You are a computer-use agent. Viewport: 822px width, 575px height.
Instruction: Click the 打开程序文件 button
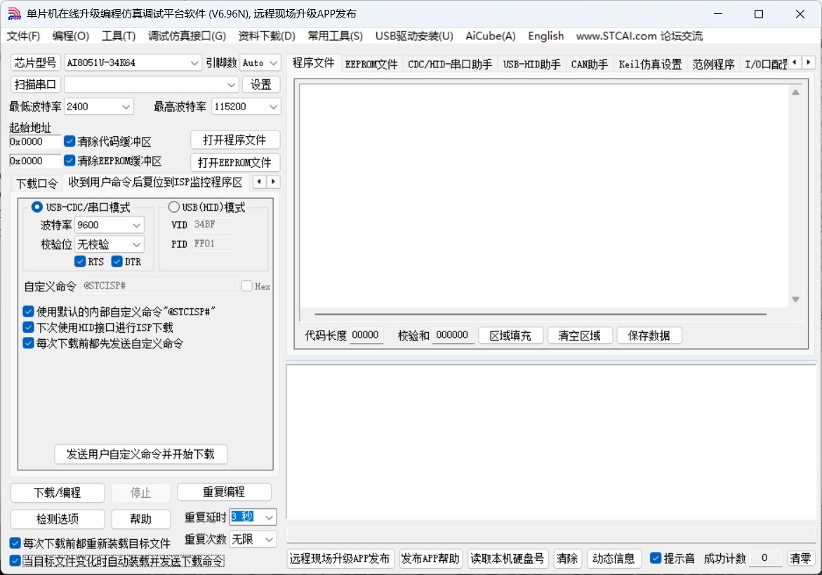click(234, 140)
